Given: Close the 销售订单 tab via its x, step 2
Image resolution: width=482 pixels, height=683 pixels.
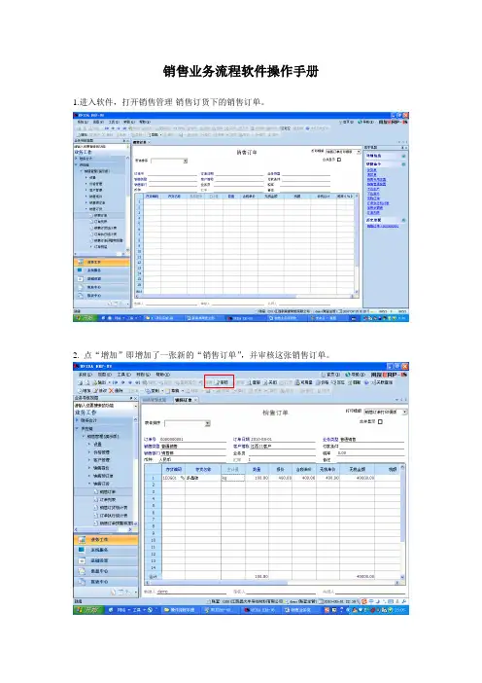Looking at the screenshot, I should point(195,400).
